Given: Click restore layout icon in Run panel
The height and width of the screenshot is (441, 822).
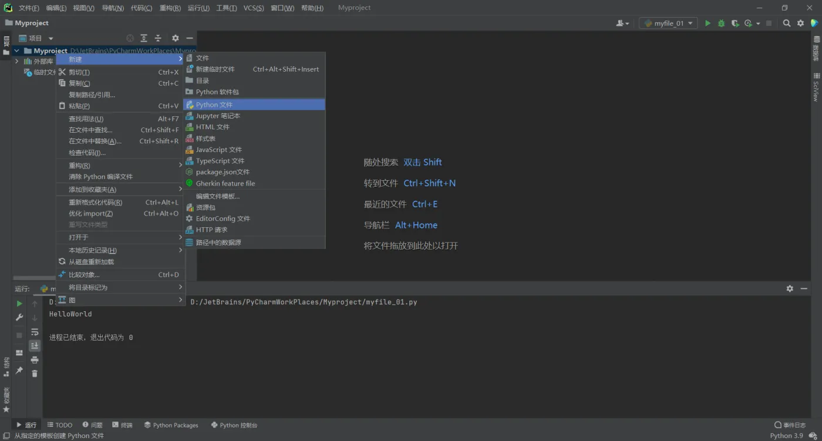Looking at the screenshot, I should point(19,353).
